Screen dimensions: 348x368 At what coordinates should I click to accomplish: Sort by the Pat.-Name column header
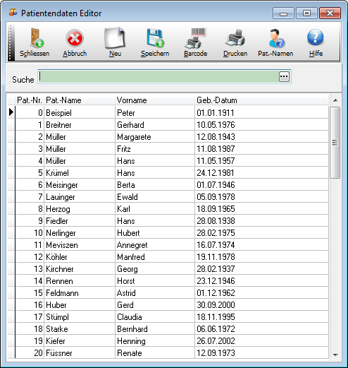point(80,100)
